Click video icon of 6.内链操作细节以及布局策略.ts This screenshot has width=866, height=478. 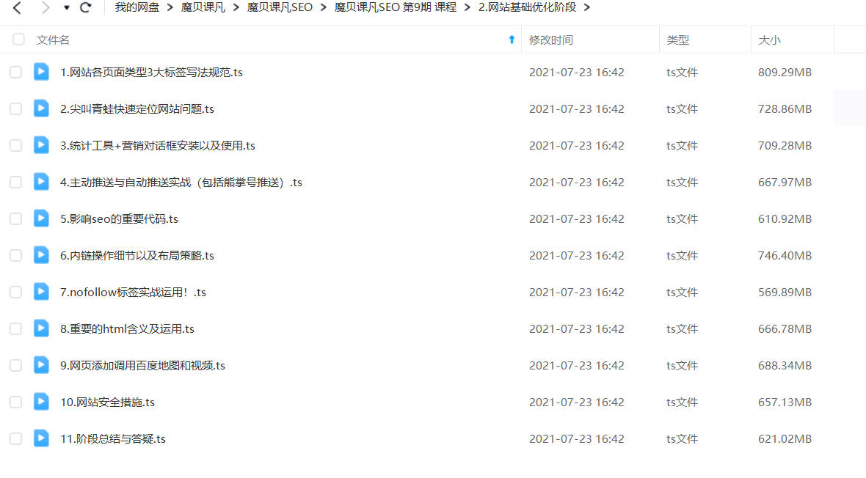point(41,255)
